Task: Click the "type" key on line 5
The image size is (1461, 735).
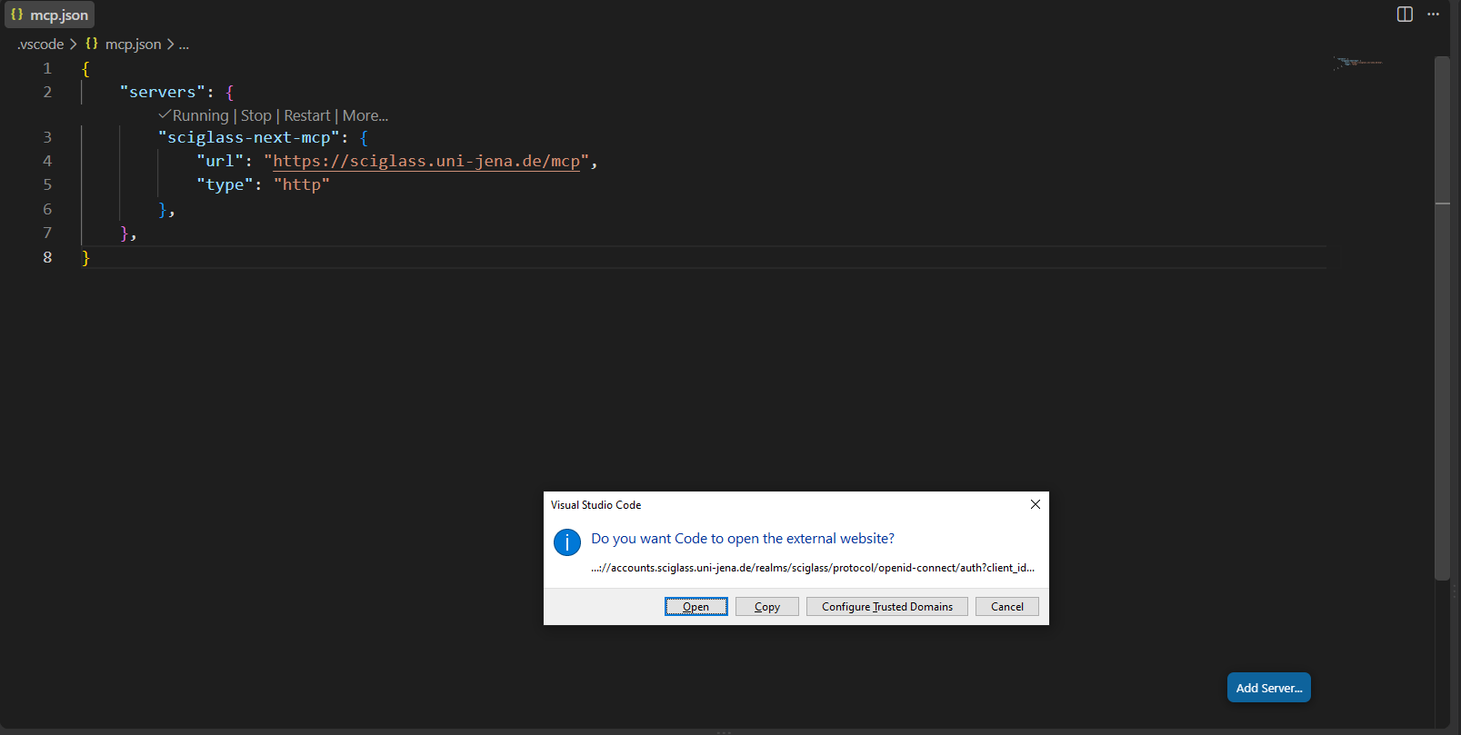Action: click(225, 184)
